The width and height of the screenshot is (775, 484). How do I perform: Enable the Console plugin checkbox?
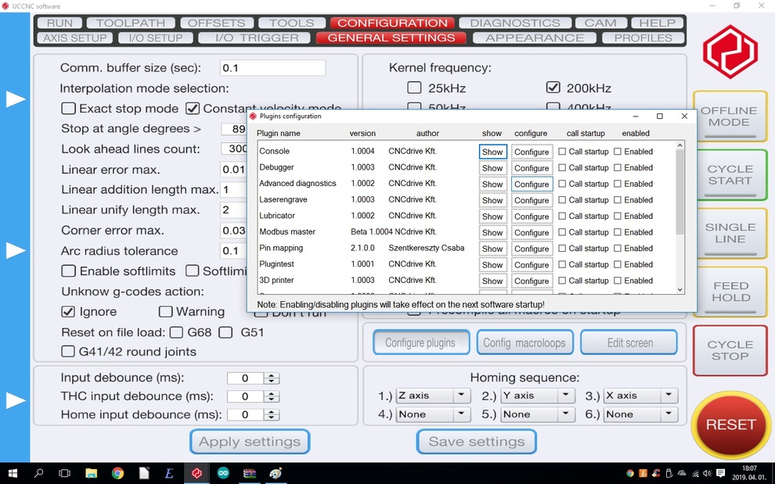point(618,152)
